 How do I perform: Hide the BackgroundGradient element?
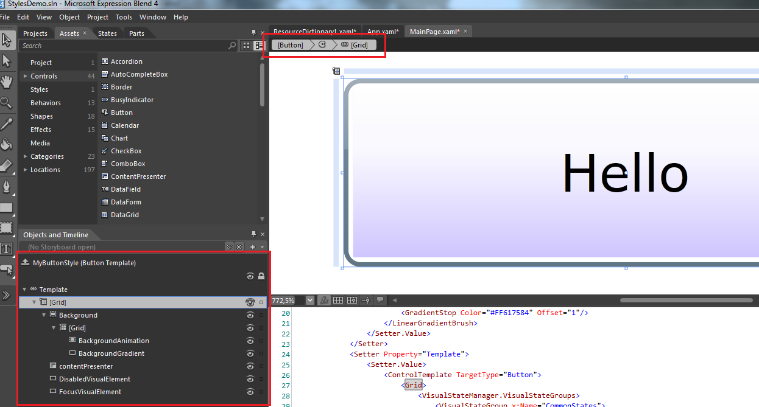tap(250, 353)
